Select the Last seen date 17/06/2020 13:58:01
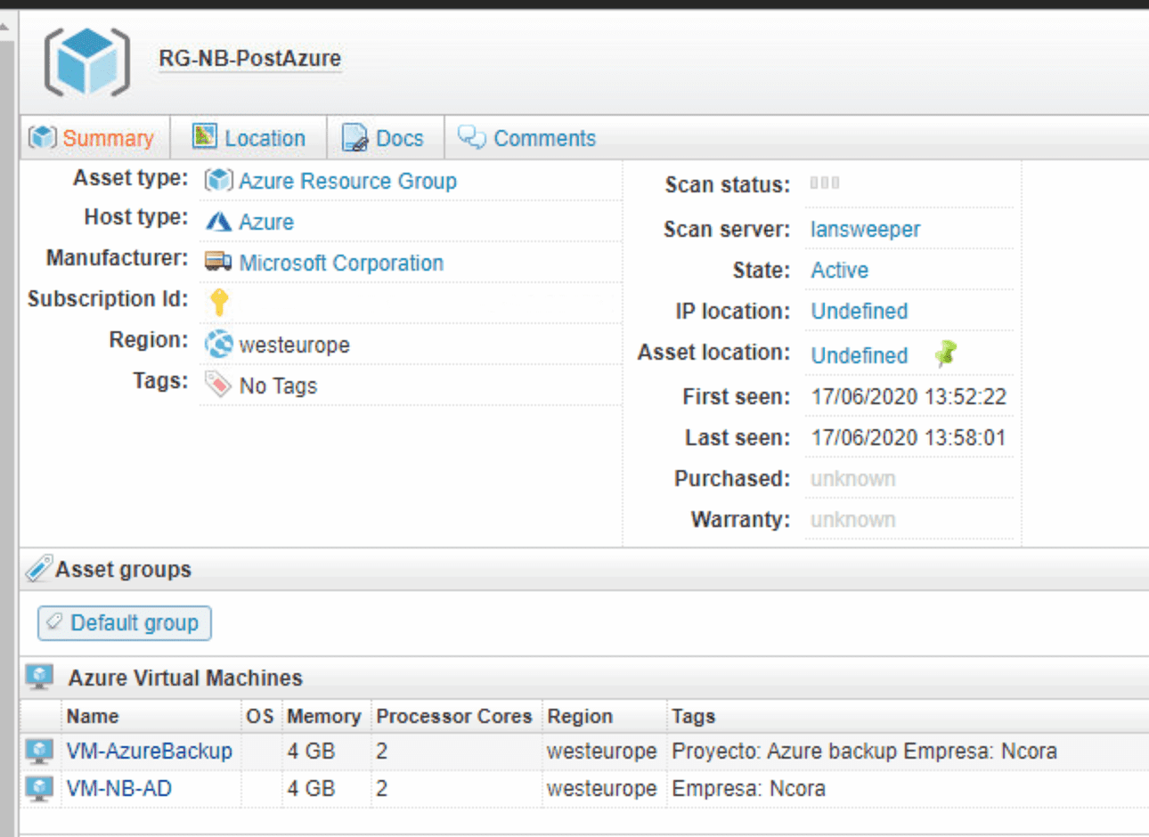The image size is (1149, 837). (x=909, y=437)
